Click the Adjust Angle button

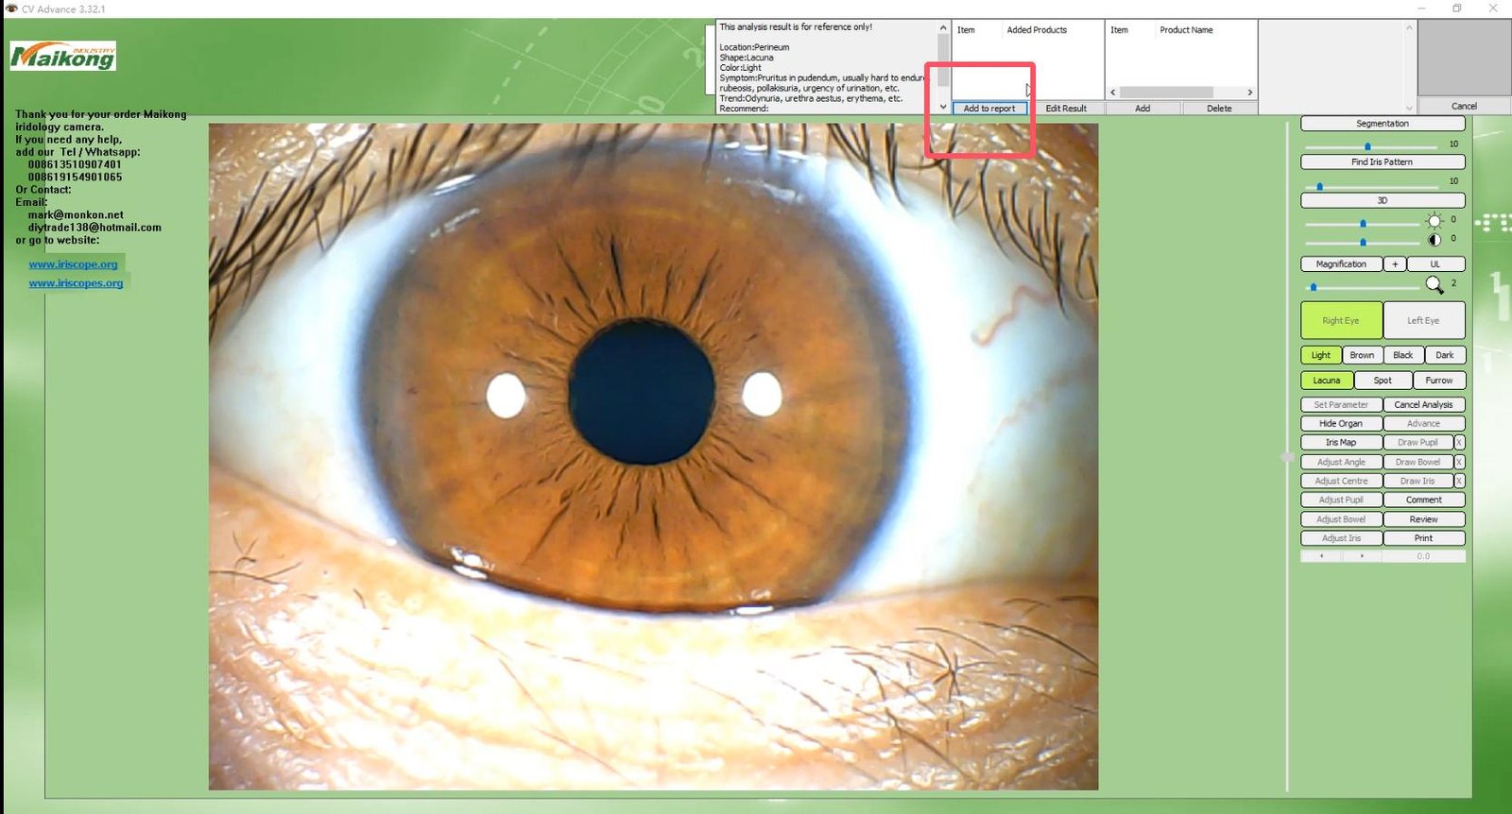[1341, 463]
